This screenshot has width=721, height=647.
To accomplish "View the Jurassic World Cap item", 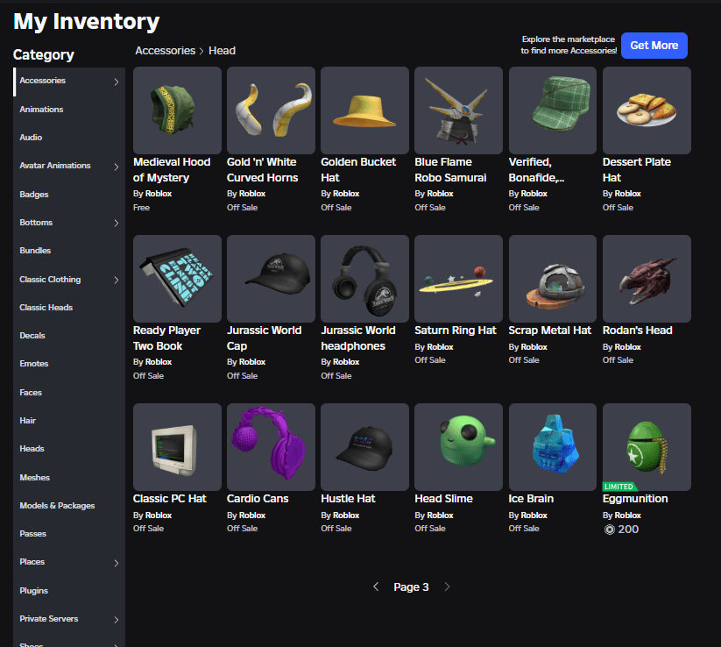I will (x=270, y=279).
